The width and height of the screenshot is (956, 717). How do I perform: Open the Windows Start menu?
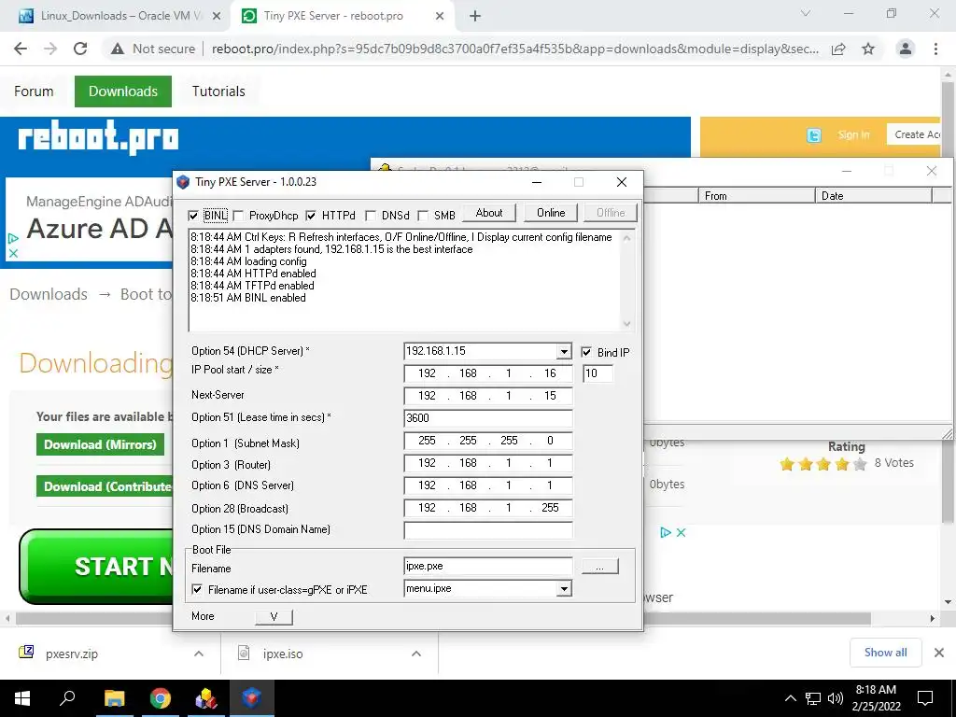coord(22,698)
